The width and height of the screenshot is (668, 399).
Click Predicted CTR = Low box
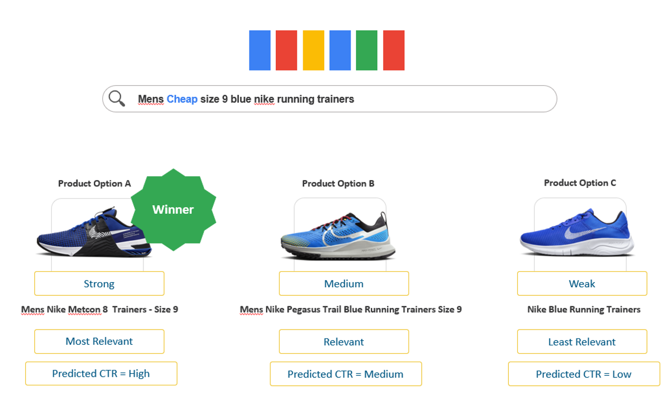click(584, 374)
